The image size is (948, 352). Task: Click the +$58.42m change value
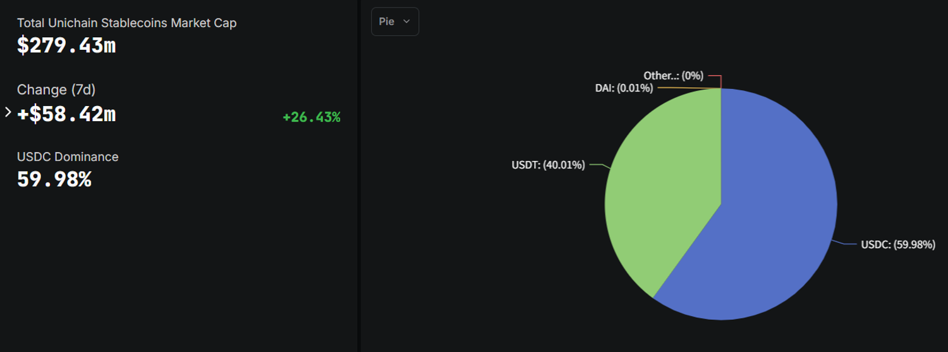[x=66, y=114]
